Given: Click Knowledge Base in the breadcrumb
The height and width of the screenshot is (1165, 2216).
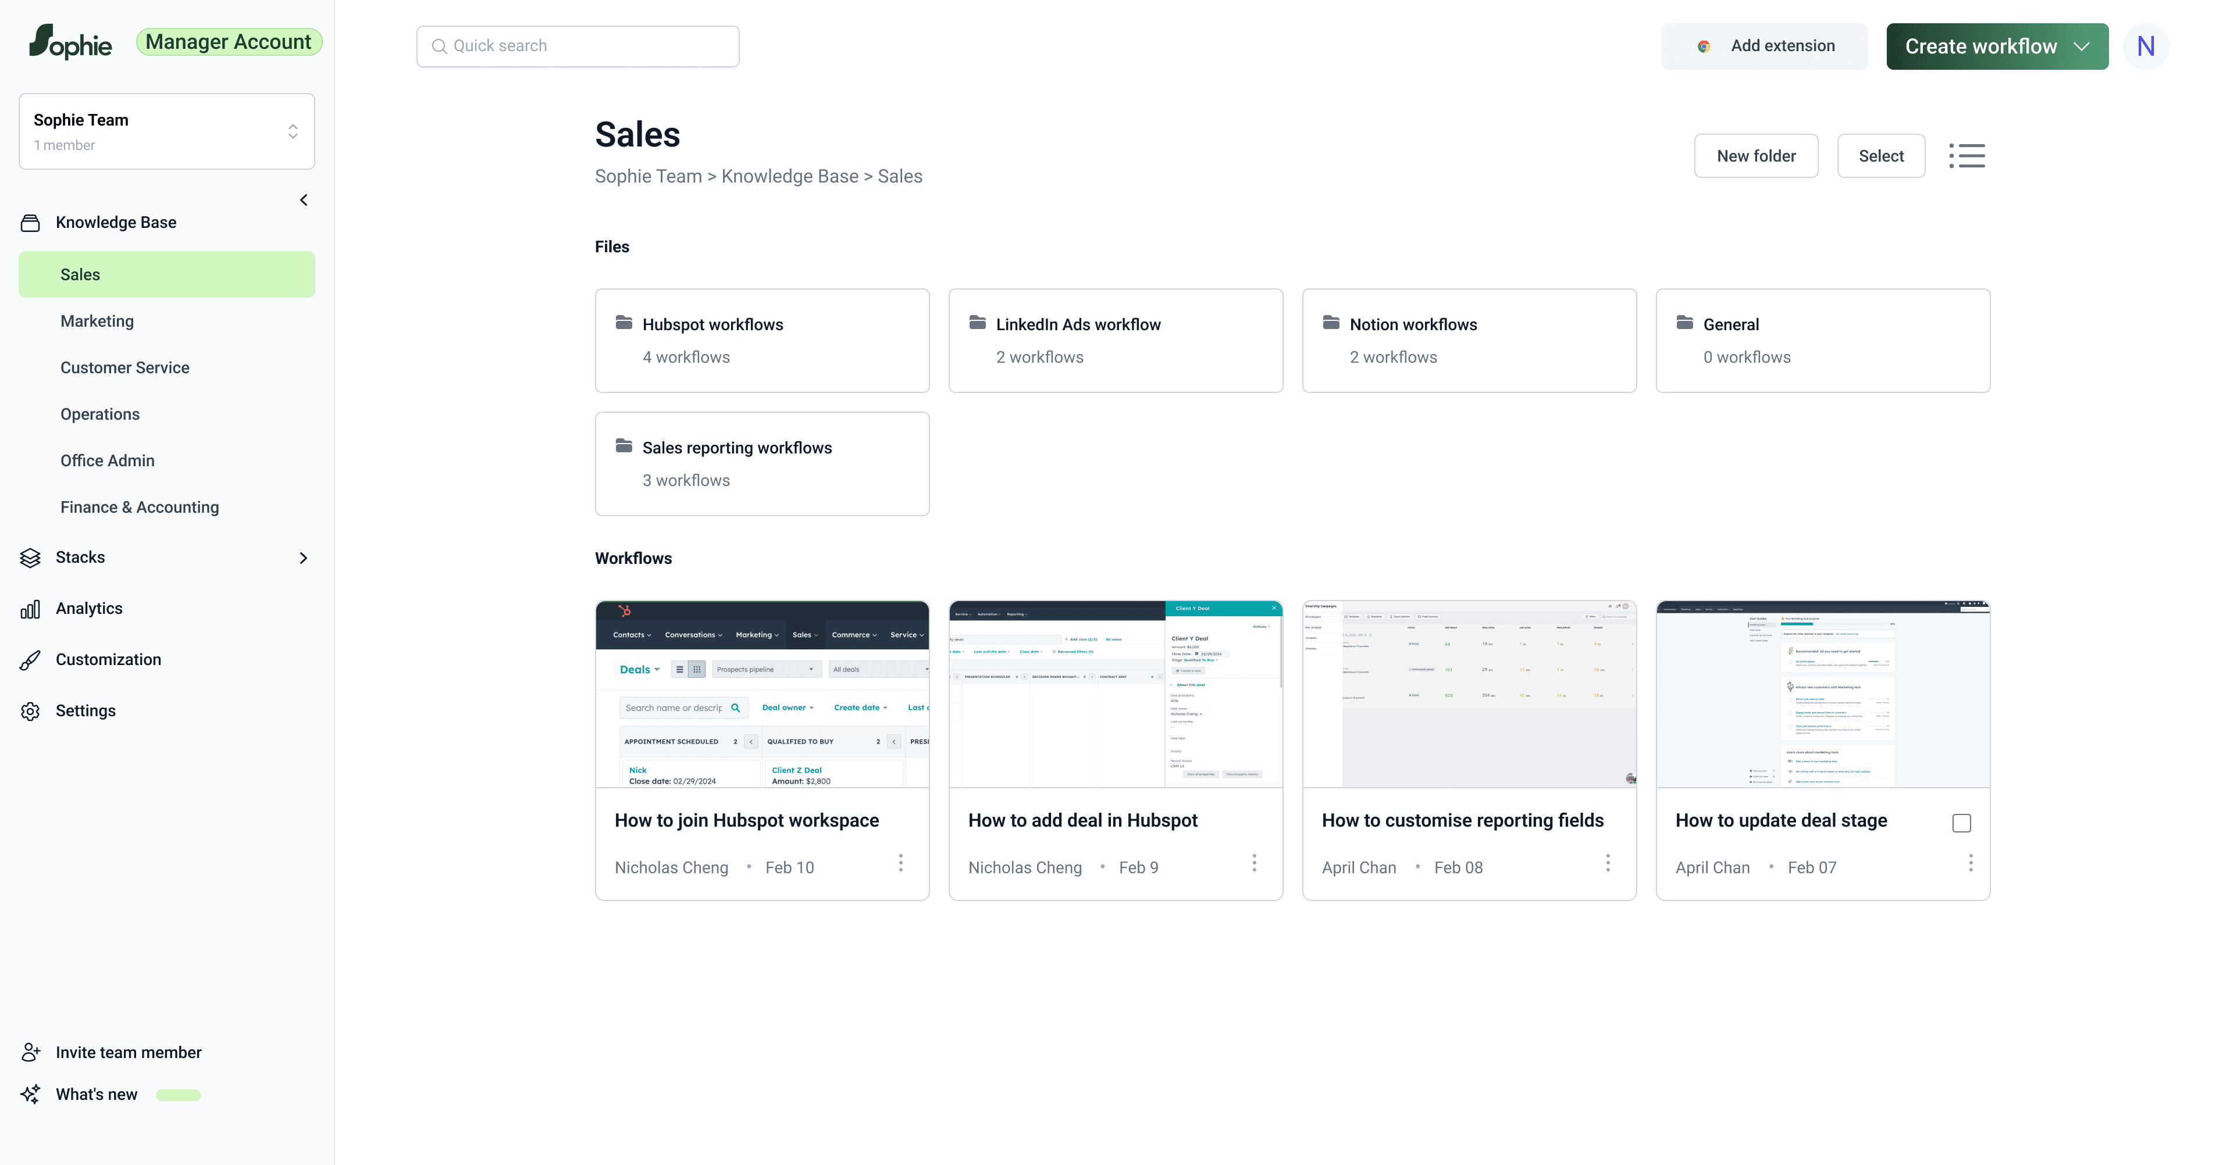Looking at the screenshot, I should point(790,176).
